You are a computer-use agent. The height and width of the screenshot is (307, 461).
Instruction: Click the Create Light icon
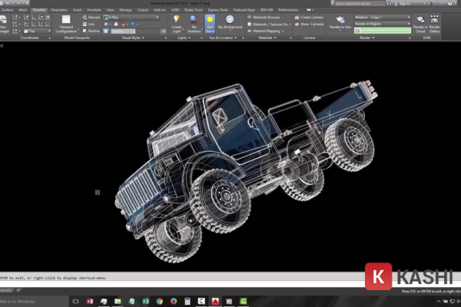pos(177,21)
